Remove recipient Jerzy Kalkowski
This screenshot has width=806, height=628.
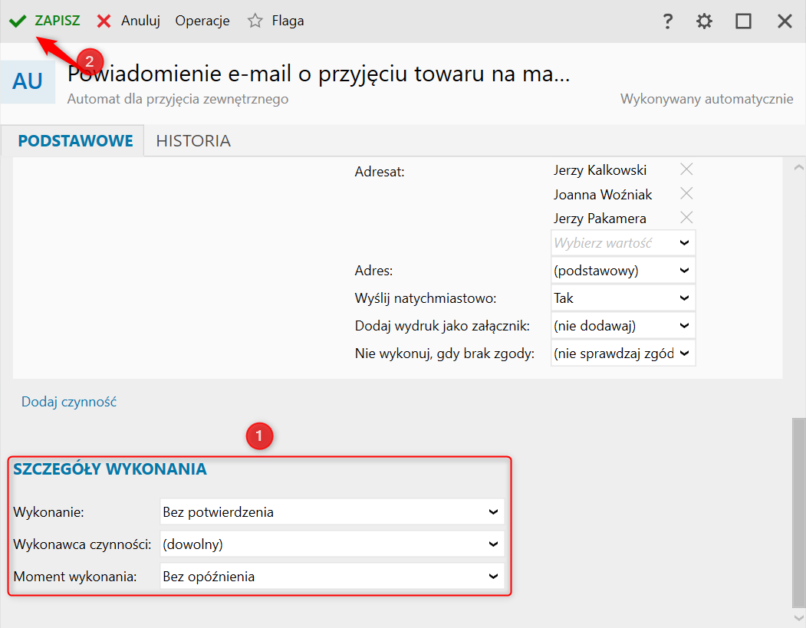coord(686,169)
